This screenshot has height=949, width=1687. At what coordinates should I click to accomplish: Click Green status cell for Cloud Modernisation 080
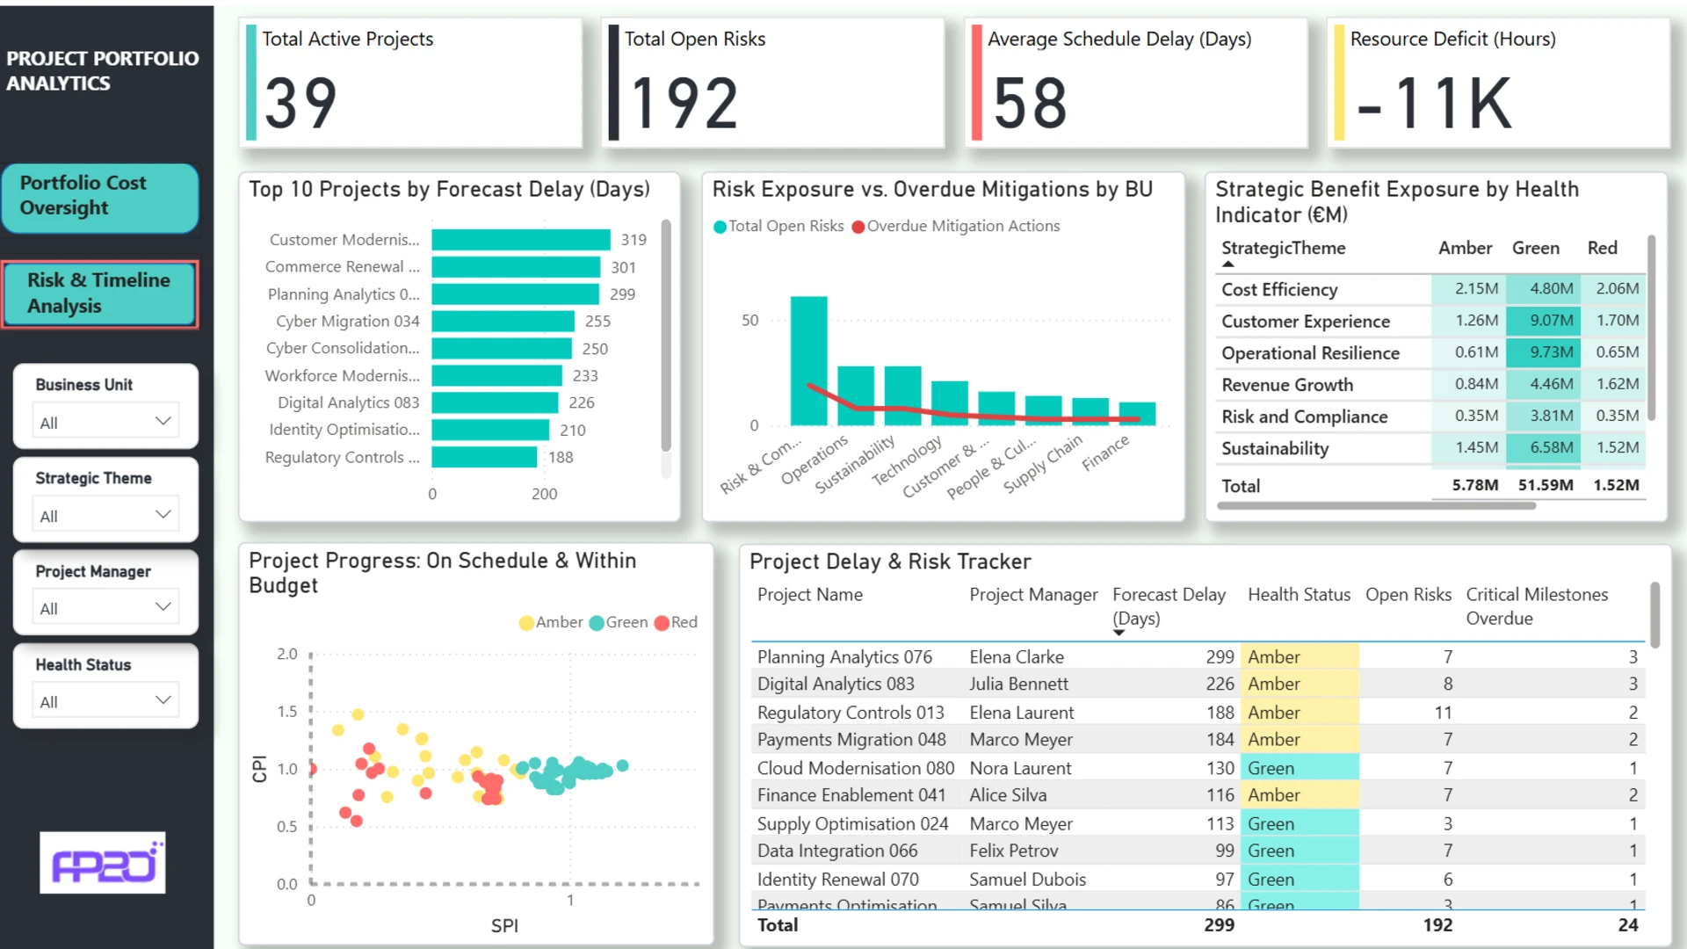(1300, 768)
